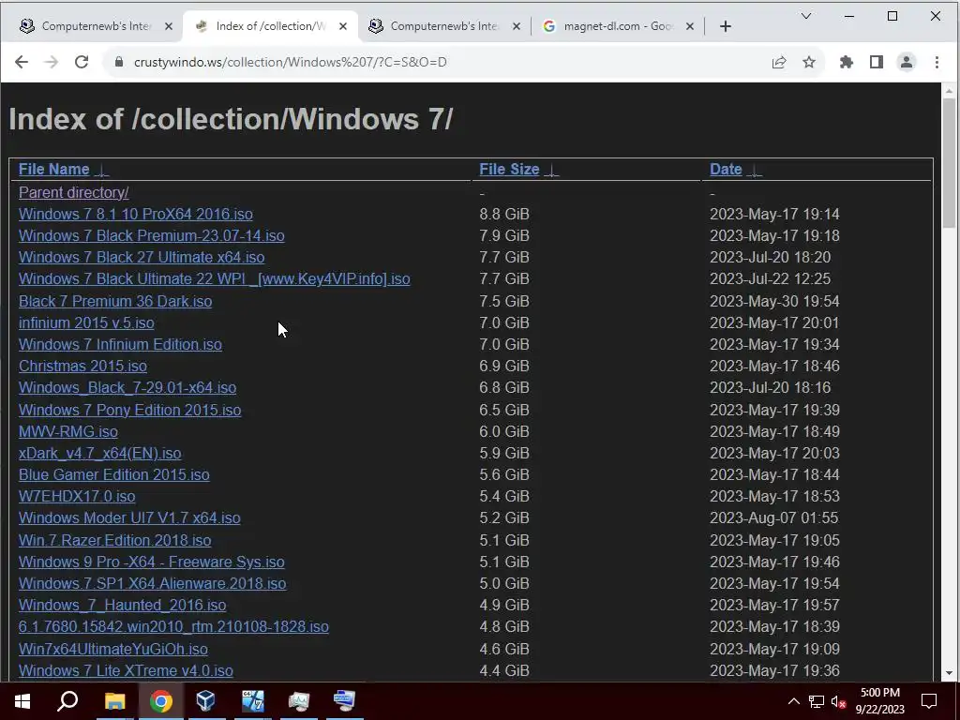This screenshot has width=960, height=720.
Task: Open Chrome three-dot menu
Action: (937, 62)
